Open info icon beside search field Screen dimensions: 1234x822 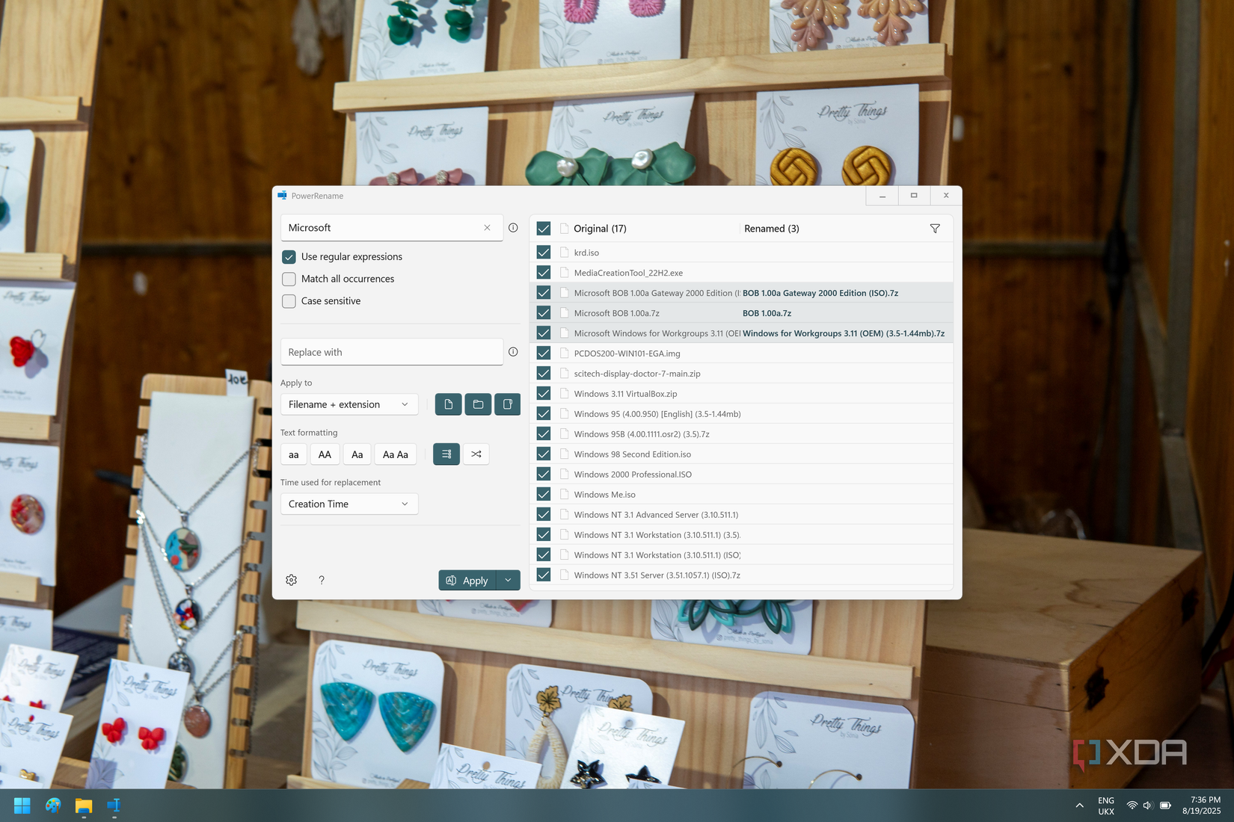tap(513, 228)
